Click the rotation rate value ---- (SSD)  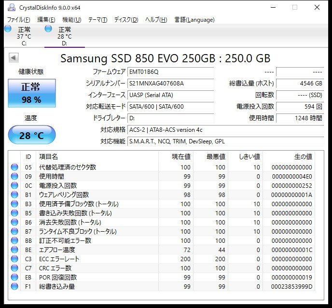[300, 95]
